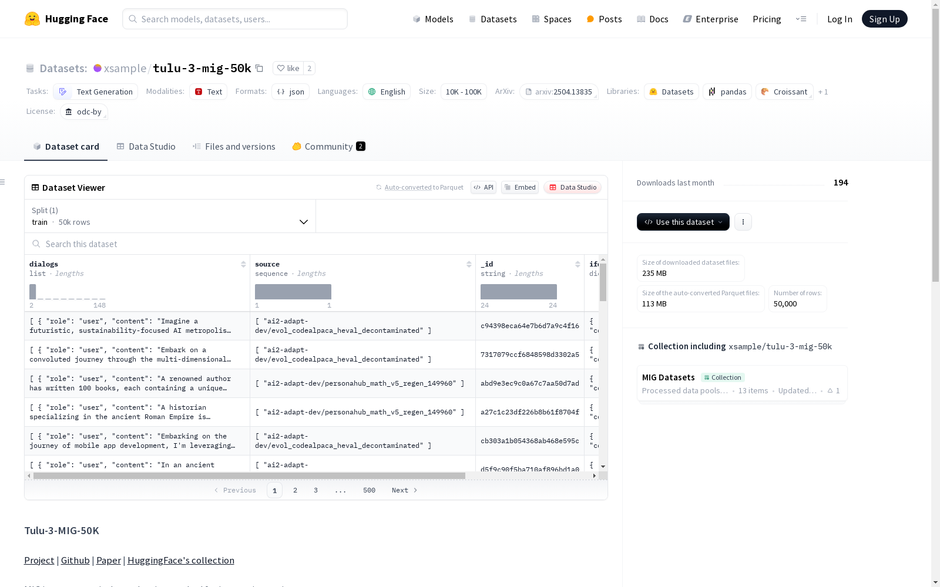Image resolution: width=940 pixels, height=587 pixels.
Task: Click the sort icon on the source column
Action: click(469, 264)
